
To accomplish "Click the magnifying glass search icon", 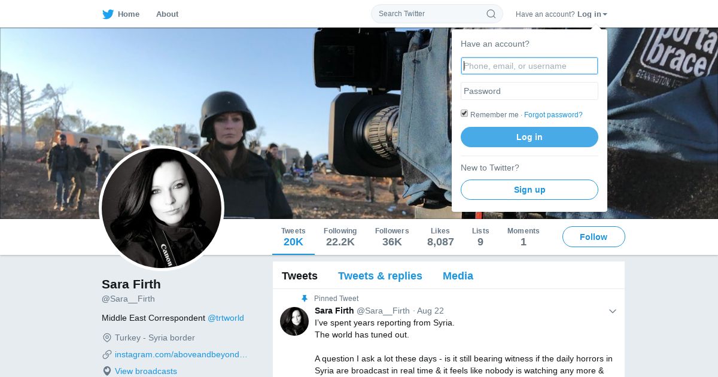I will pos(491,14).
